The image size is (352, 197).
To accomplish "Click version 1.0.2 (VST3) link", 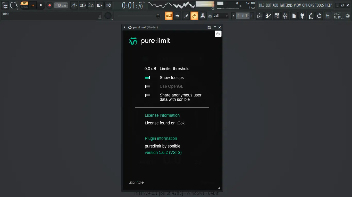I will point(163,152).
